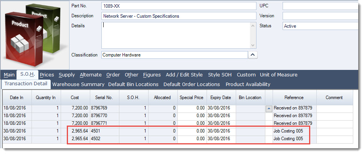
Task: Click the Product box image thumbnail
Action: tap(35, 35)
